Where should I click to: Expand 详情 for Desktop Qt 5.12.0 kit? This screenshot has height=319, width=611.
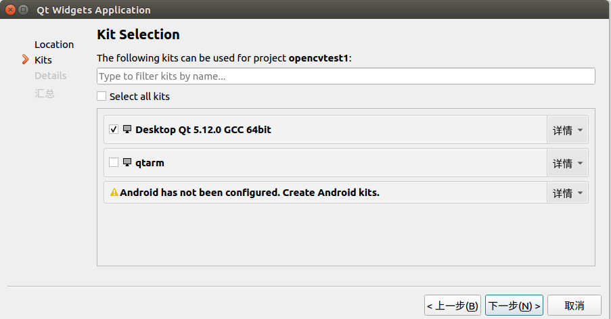pos(567,130)
